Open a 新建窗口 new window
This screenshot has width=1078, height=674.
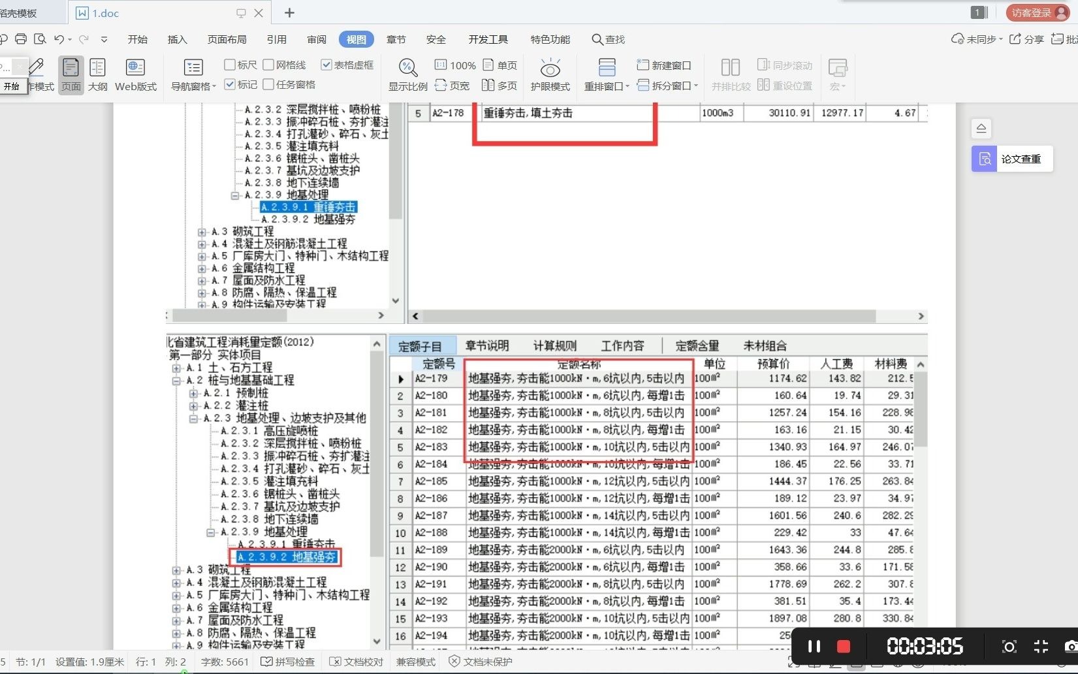pyautogui.click(x=664, y=65)
